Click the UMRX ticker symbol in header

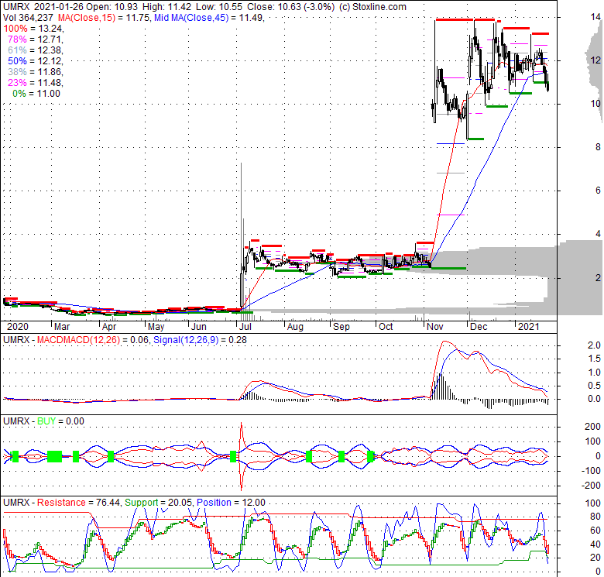[x=15, y=7]
